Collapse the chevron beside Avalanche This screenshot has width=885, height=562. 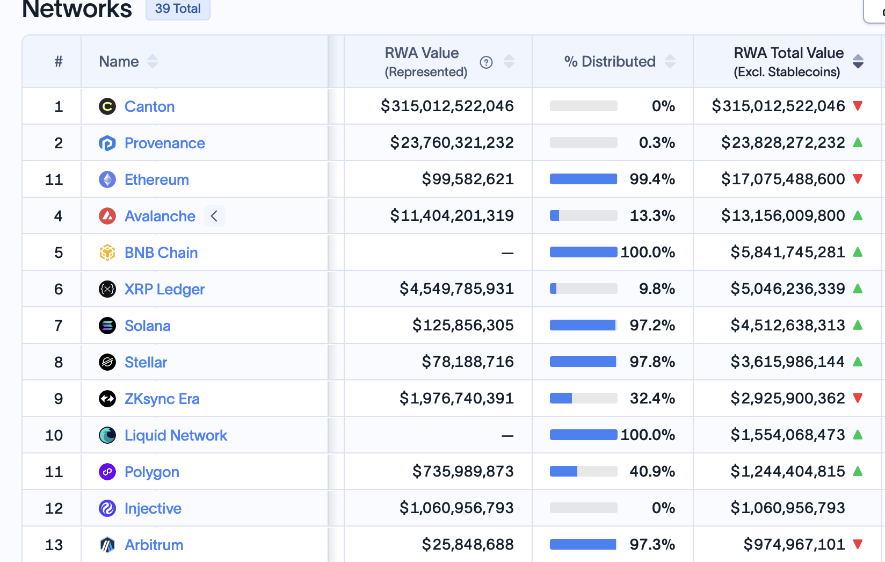pyautogui.click(x=214, y=216)
